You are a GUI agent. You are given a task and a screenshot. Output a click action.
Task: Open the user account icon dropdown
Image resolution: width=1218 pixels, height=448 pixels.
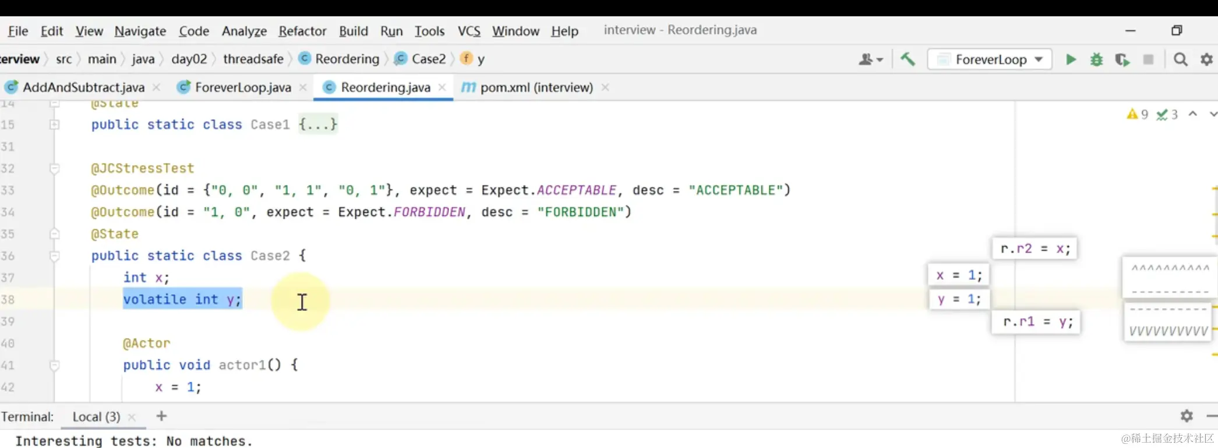pyautogui.click(x=871, y=59)
